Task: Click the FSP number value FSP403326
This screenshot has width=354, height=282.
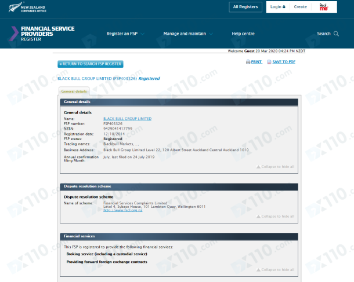Action: click(x=113, y=124)
